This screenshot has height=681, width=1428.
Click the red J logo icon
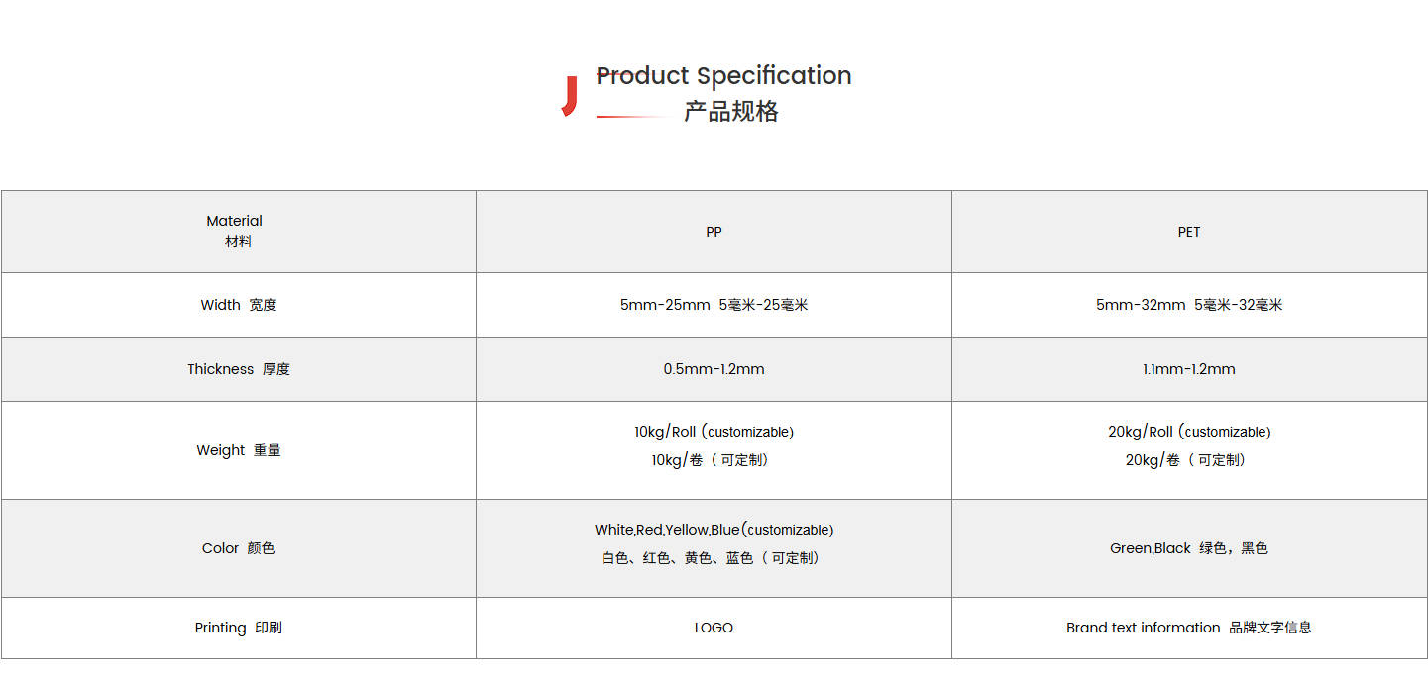click(x=569, y=96)
